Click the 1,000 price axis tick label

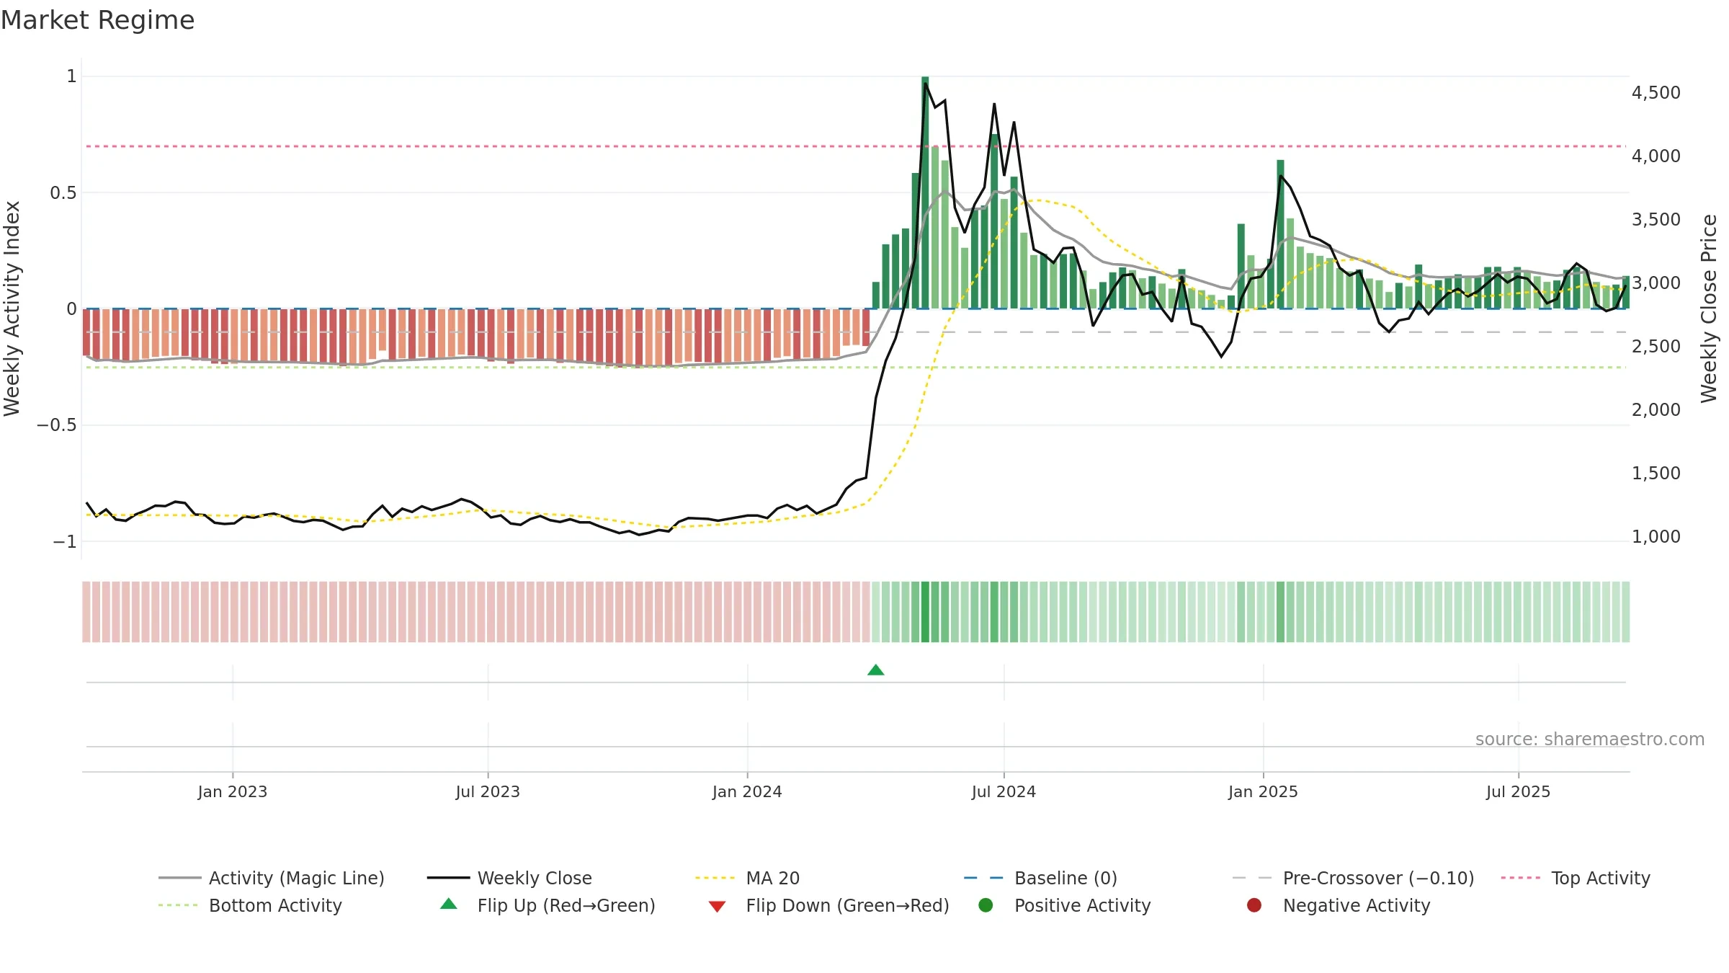coord(1656,537)
